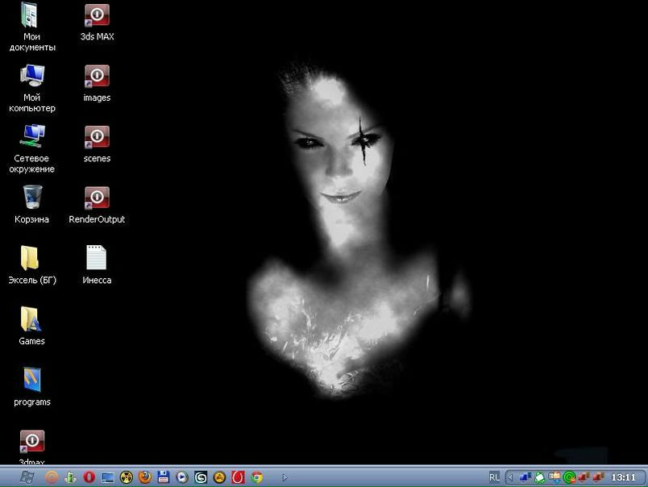Open the Мои документы folder
The image size is (648, 487).
[x=32, y=15]
